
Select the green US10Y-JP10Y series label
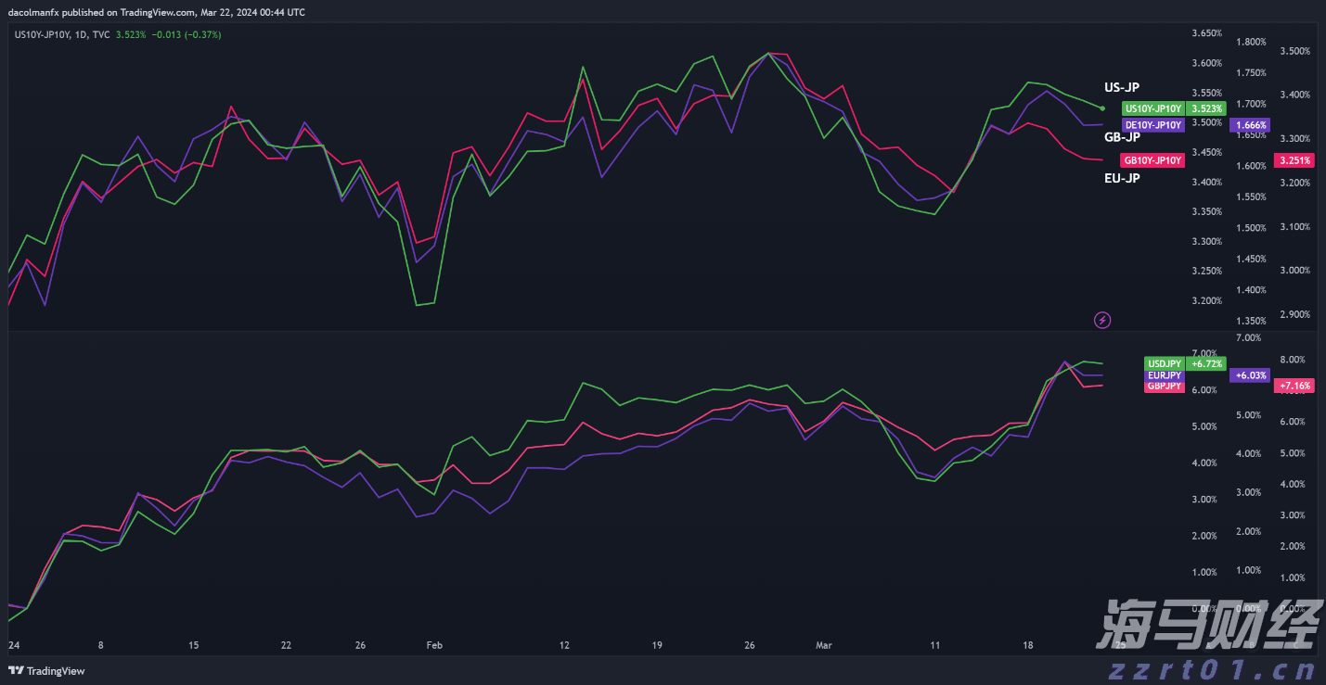click(x=1153, y=108)
